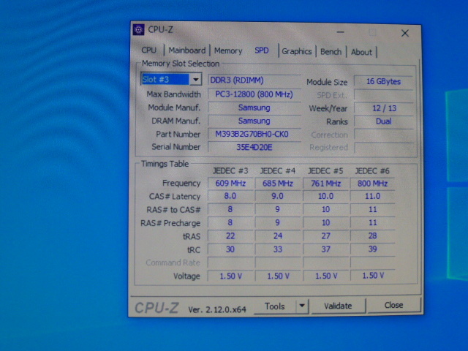Minimize the CPU-Z window
Screen dimensions: 468x351
pyautogui.click(x=340, y=31)
